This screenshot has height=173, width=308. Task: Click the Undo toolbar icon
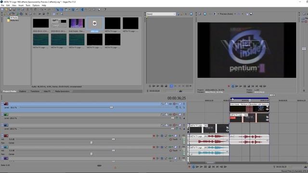42,10
